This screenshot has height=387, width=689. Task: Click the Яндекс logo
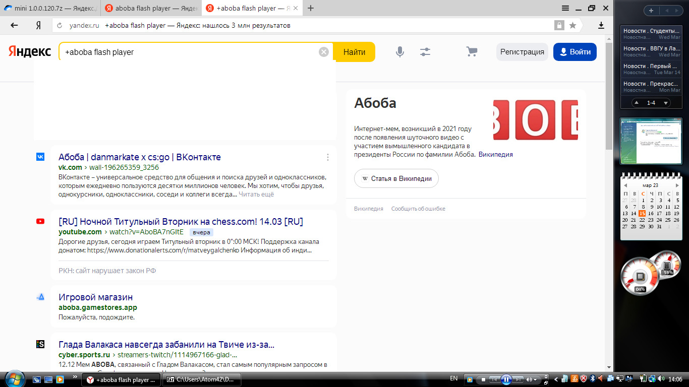29,51
